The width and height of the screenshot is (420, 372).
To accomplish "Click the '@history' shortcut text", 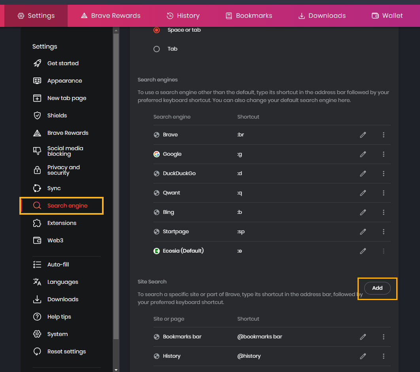I will coord(249,356).
